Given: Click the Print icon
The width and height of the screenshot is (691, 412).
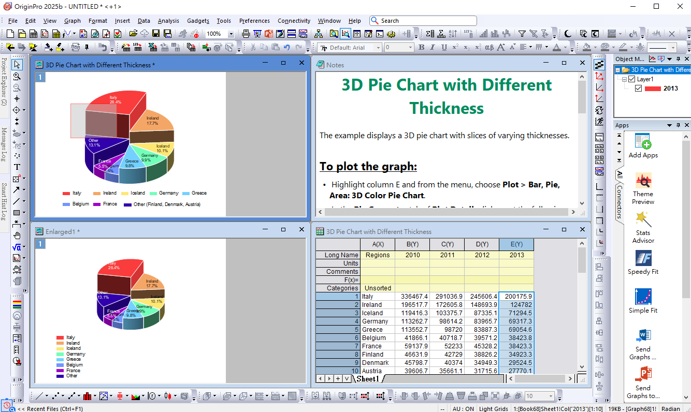Looking at the screenshot, I should click(x=246, y=34).
